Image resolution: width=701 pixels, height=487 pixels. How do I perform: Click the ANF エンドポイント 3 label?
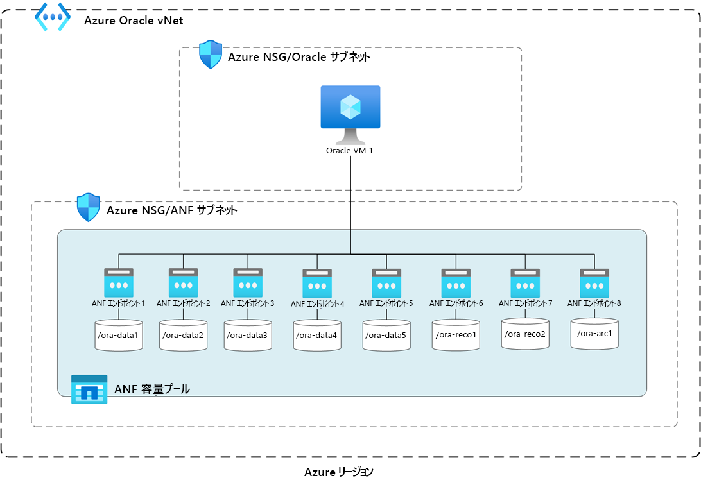click(x=248, y=303)
